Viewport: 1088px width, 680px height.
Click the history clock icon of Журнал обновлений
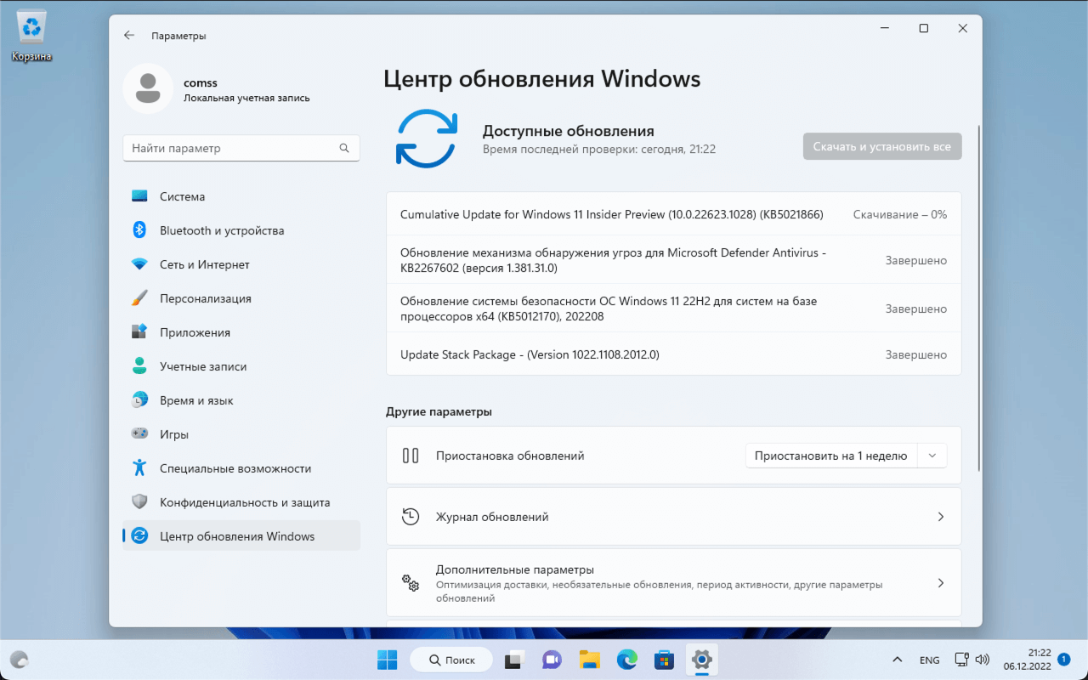pos(411,517)
